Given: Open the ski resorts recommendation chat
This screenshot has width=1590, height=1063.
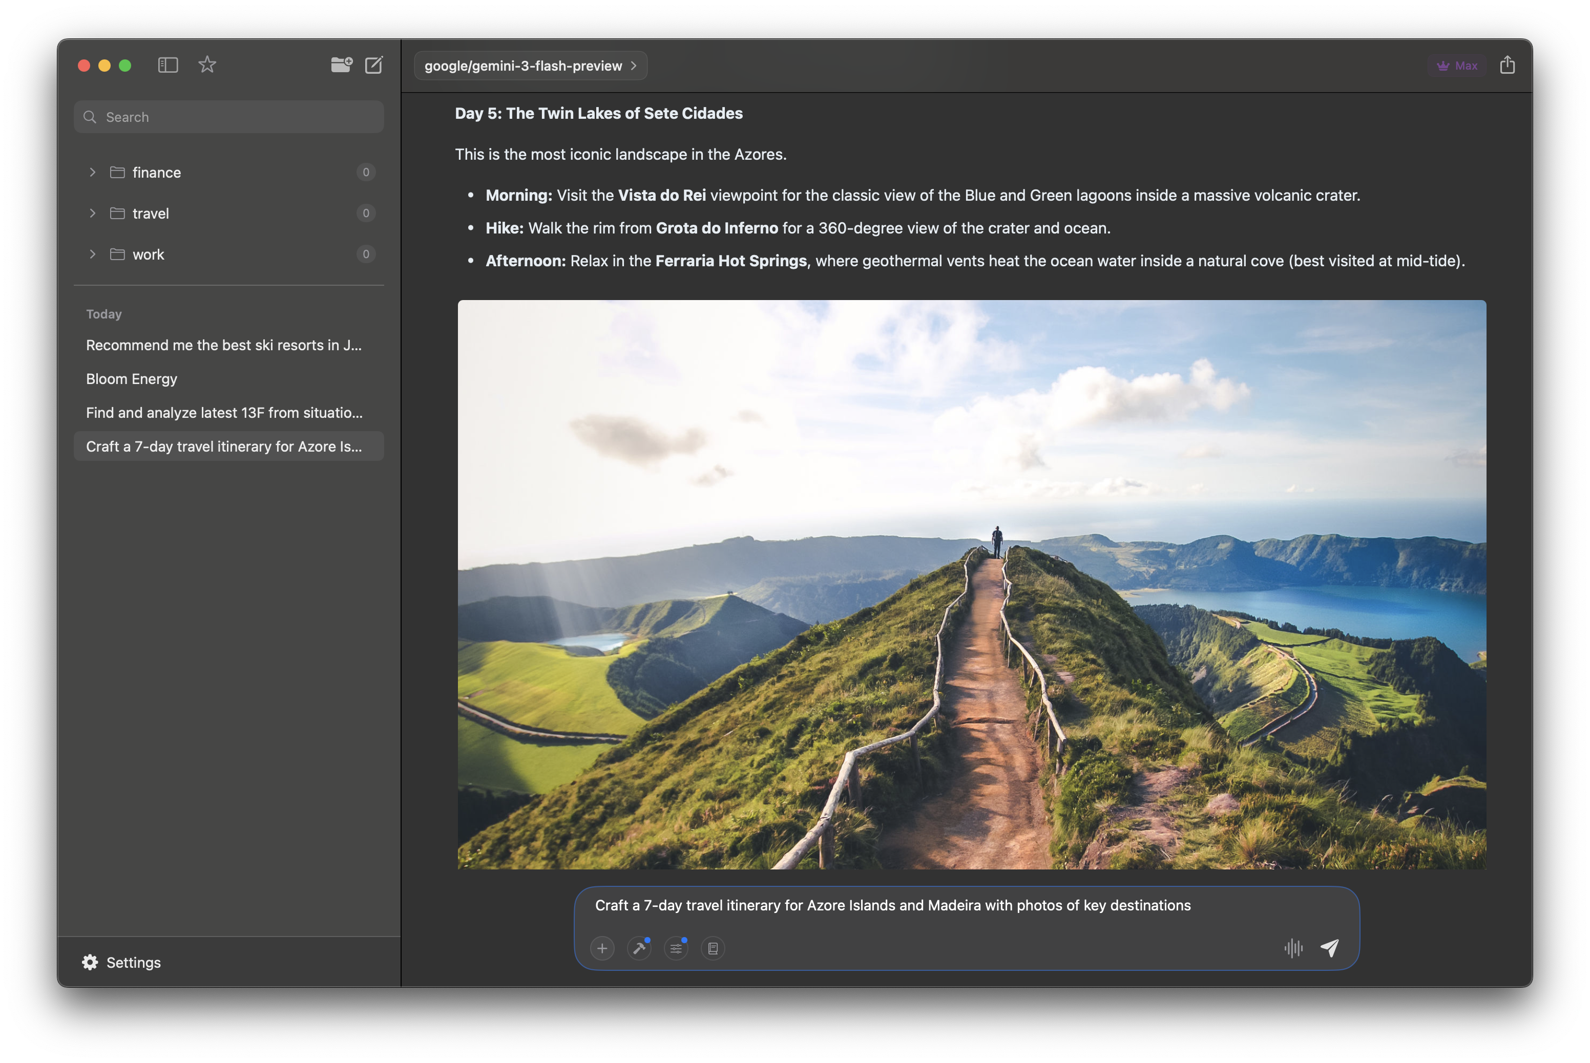Looking at the screenshot, I should point(224,345).
